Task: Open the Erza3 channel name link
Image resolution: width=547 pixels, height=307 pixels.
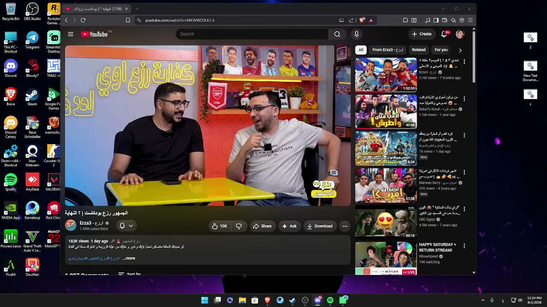Action: pyautogui.click(x=91, y=223)
